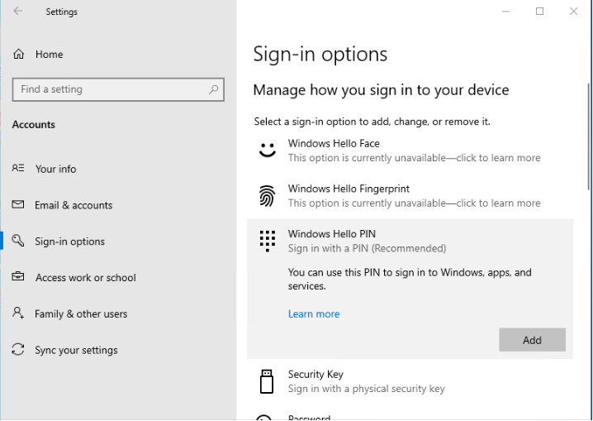Viewport: 593px width, 421px height.
Task: Click the Security Key USB icon
Action: (x=267, y=381)
